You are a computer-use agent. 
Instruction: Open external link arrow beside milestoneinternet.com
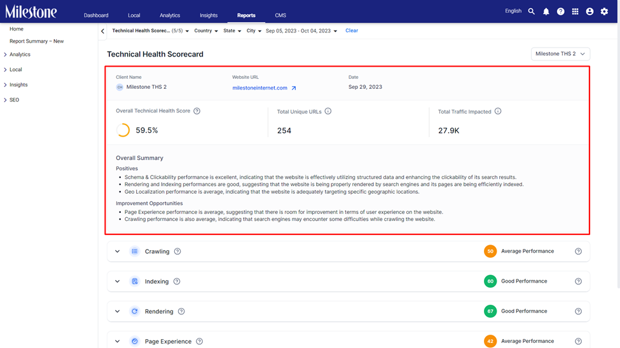tap(294, 88)
